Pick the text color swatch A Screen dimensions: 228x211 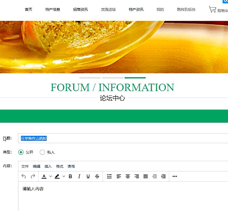point(44,176)
